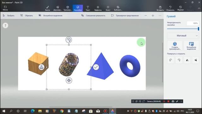202x114 pixels.
Task: Open the Mail app from the taskbar
Action: [98, 111]
